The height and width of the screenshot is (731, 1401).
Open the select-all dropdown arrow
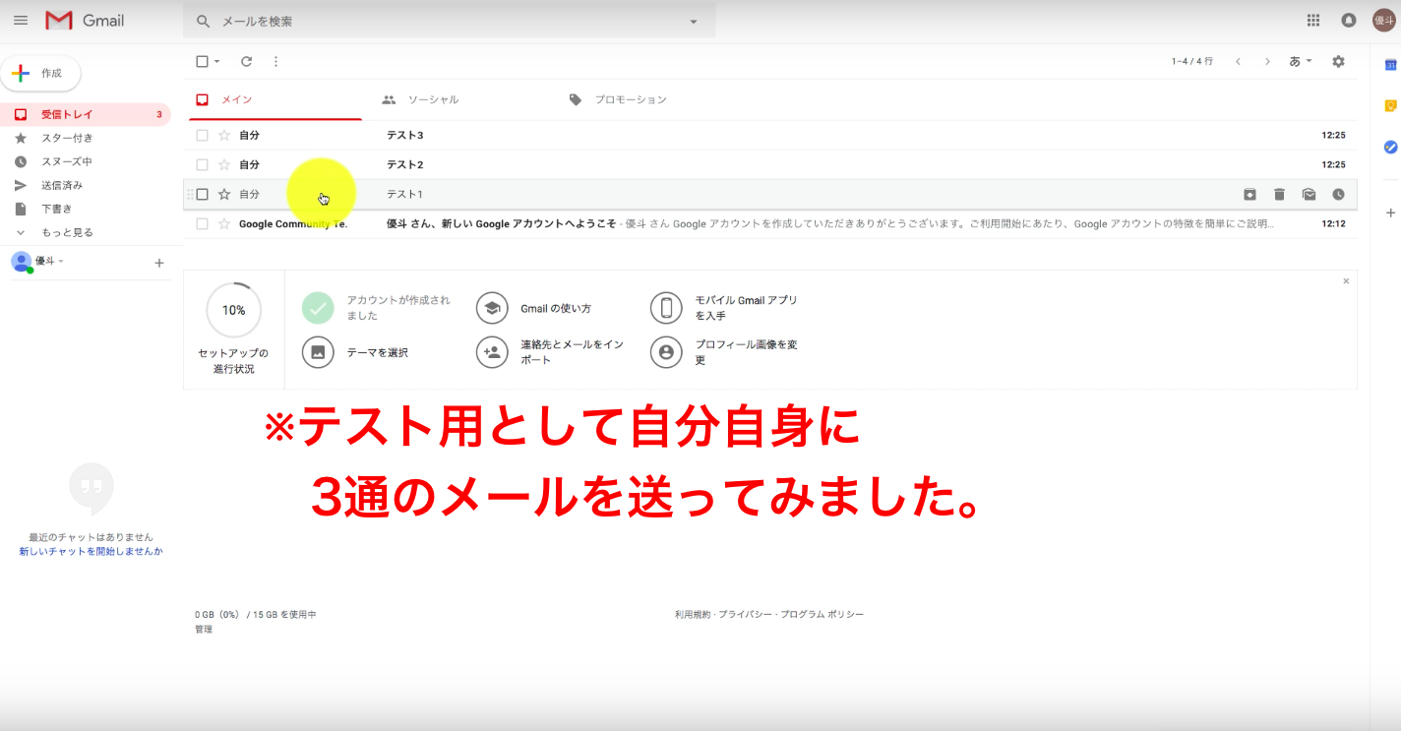coord(217,61)
